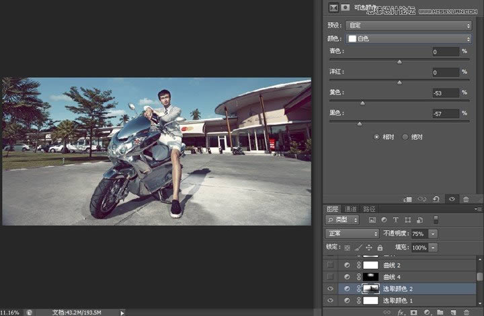Toggle adjustment visibility in Properties panel
This screenshot has height=316, width=484.
452,199
